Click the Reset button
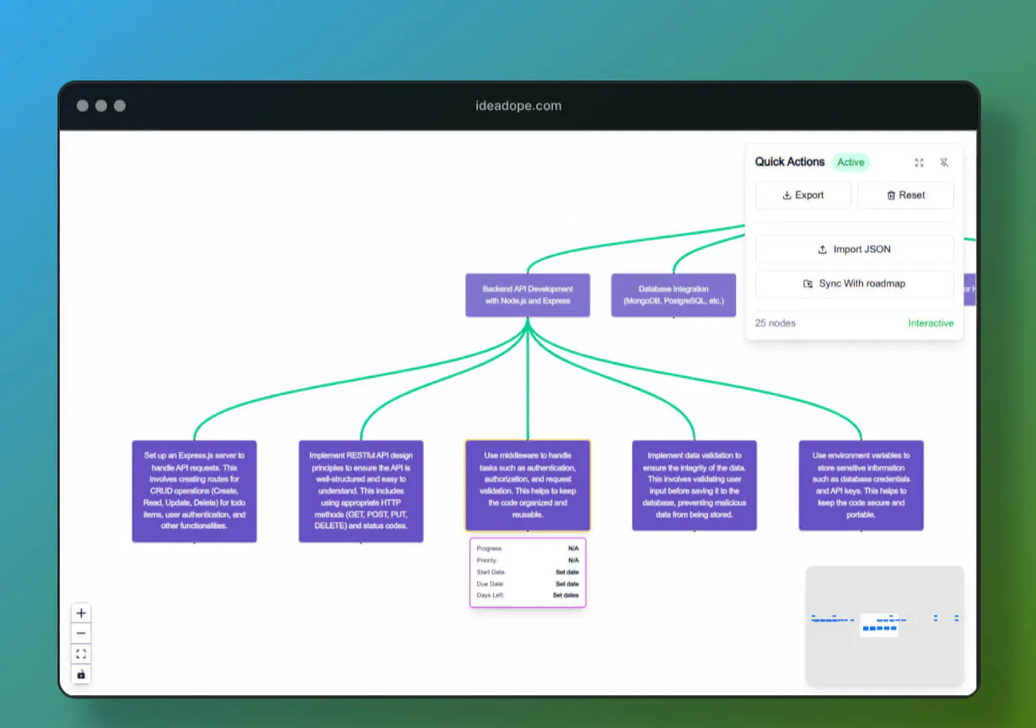The height and width of the screenshot is (728, 1036). click(905, 195)
